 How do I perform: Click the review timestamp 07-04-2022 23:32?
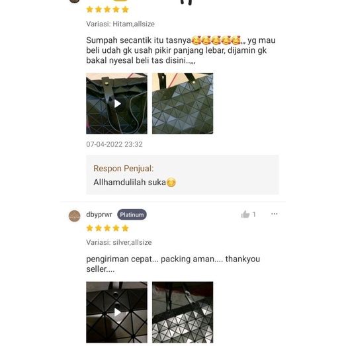tap(114, 144)
